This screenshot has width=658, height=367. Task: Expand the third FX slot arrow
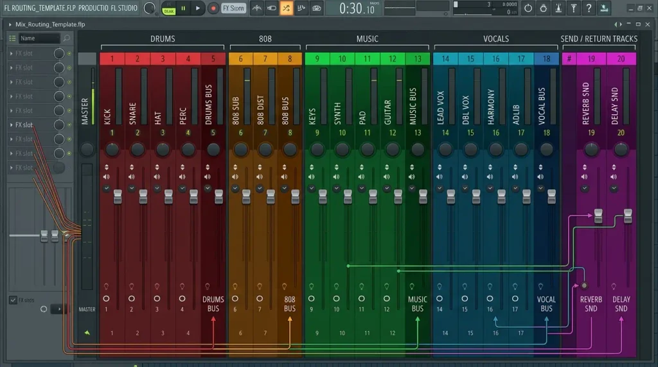(12, 82)
